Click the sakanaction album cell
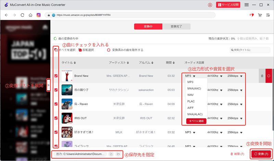Screen dimensions: 274x161 coord(146,90)
